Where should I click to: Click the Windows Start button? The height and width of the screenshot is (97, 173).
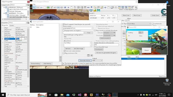(3, 95)
